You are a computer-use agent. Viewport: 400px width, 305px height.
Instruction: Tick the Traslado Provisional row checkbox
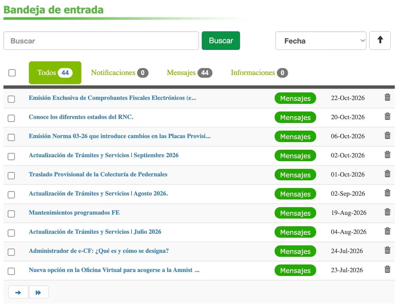click(x=11, y=176)
